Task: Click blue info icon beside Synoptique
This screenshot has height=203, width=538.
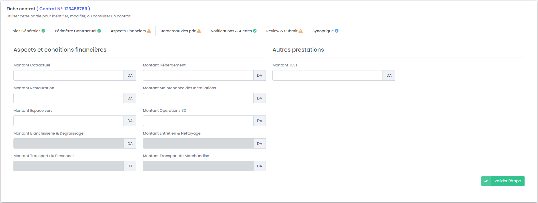Action: [x=337, y=31]
